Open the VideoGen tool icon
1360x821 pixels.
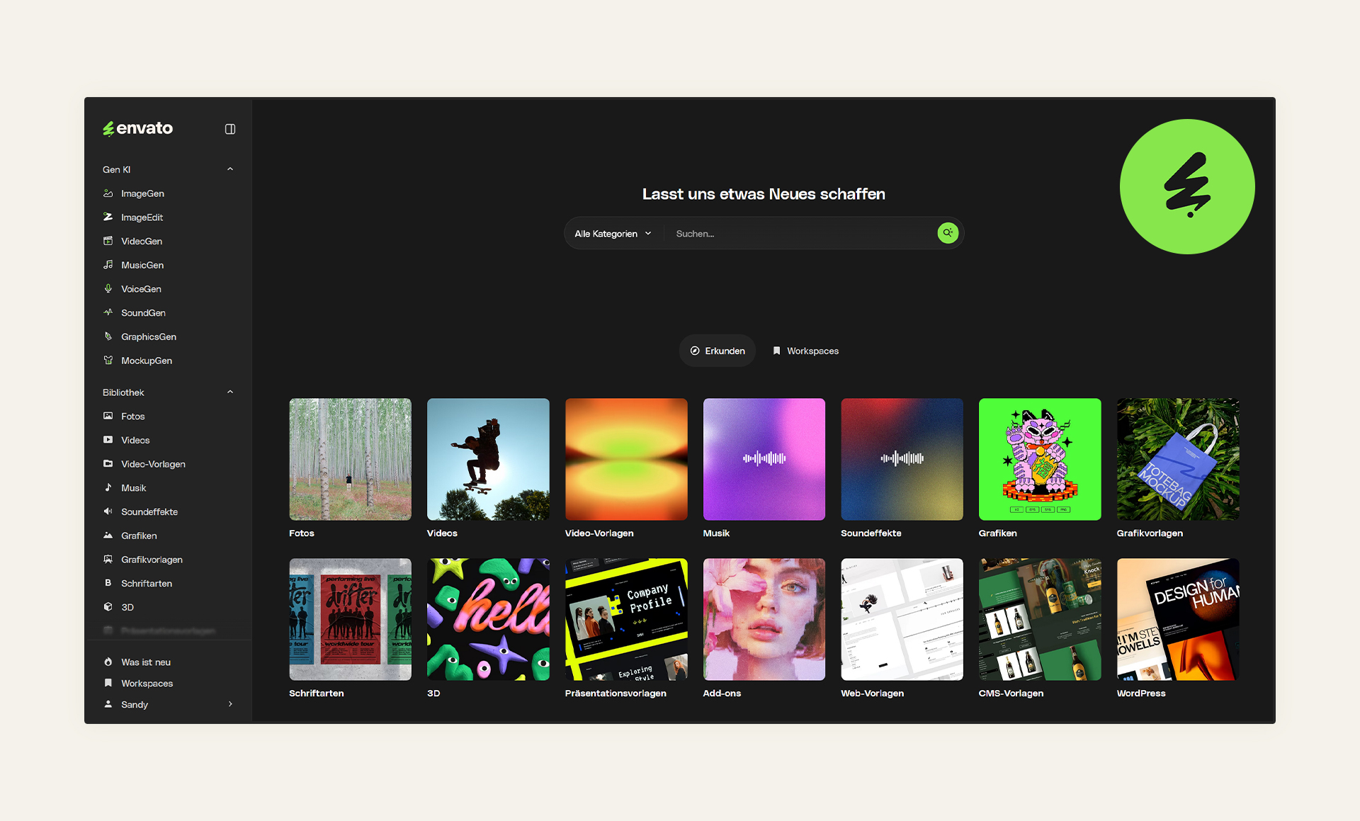click(108, 241)
